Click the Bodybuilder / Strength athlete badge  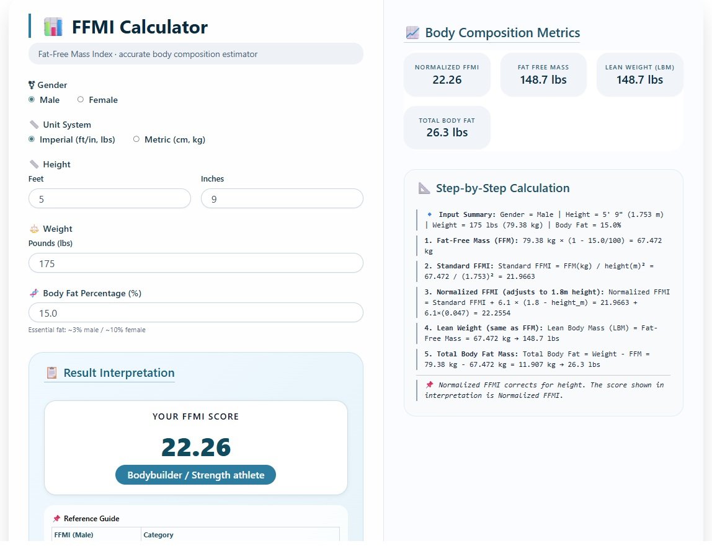click(x=196, y=475)
